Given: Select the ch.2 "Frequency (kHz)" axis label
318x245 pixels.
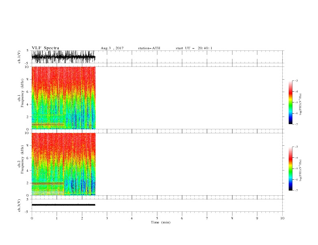Looking at the screenshot, I should coord(22,159).
